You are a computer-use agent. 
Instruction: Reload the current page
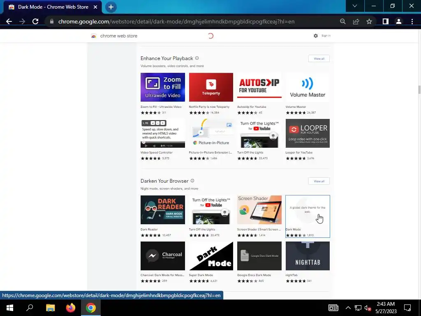click(x=35, y=21)
